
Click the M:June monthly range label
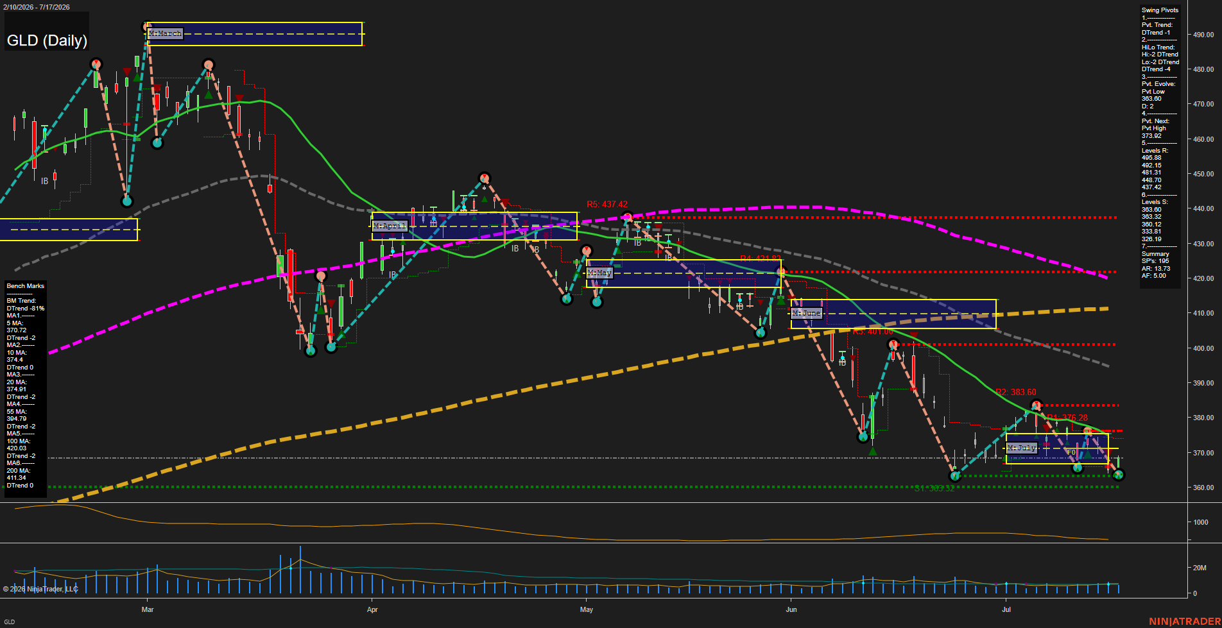coord(806,313)
